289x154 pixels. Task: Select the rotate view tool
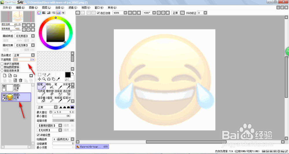point(49,79)
